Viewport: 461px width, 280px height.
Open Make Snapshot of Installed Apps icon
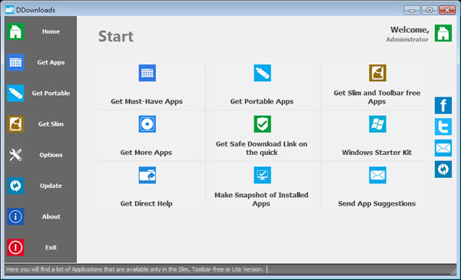click(x=262, y=175)
